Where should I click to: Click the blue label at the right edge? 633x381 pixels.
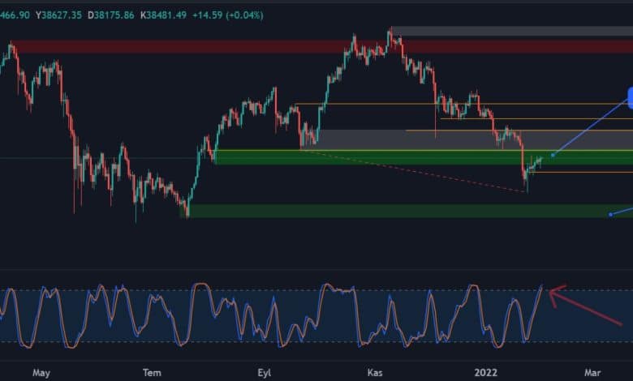point(629,98)
